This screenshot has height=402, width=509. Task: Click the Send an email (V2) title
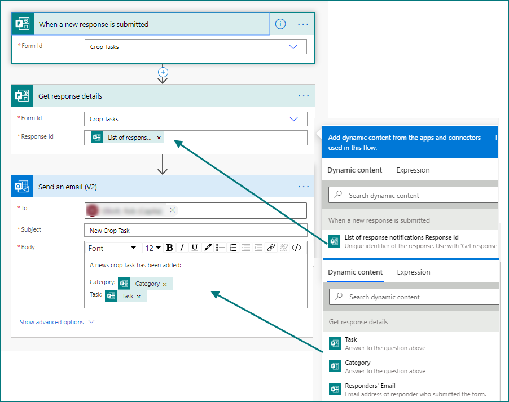[68, 187]
